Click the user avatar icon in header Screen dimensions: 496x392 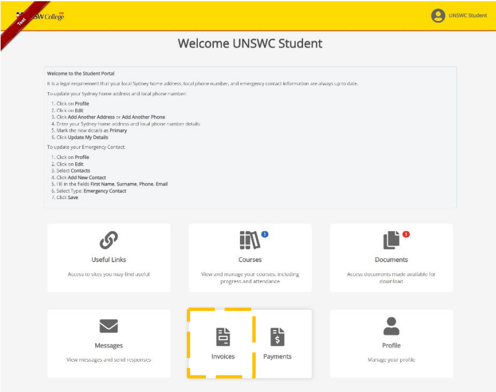(438, 15)
